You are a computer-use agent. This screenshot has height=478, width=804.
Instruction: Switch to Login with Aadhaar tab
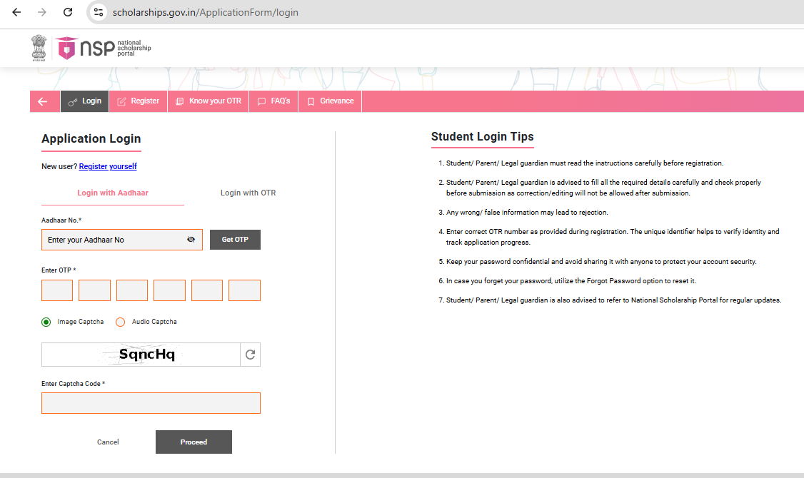[x=113, y=193]
